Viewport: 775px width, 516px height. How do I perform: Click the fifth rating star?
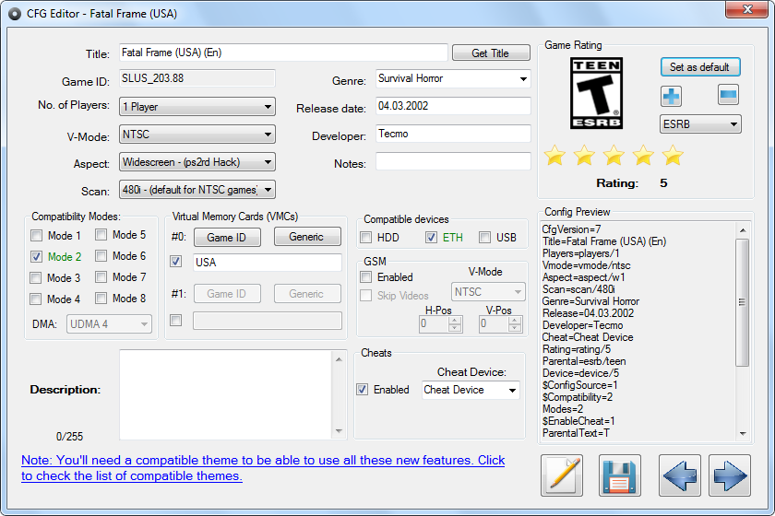tap(673, 156)
